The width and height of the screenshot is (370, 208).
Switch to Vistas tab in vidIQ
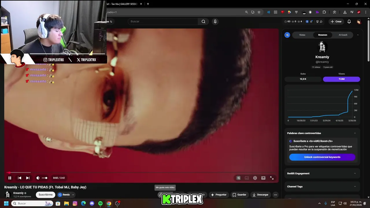click(x=302, y=35)
